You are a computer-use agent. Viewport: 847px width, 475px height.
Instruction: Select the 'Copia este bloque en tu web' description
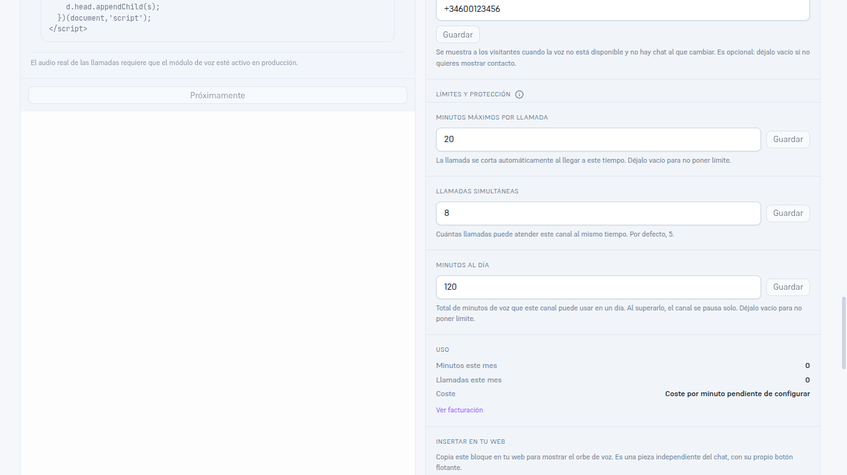tap(615, 462)
